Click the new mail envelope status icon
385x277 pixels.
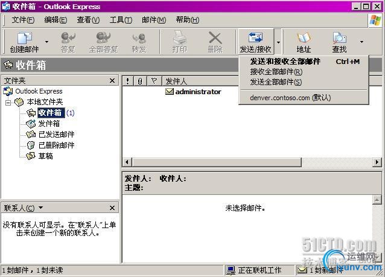coord(302,270)
